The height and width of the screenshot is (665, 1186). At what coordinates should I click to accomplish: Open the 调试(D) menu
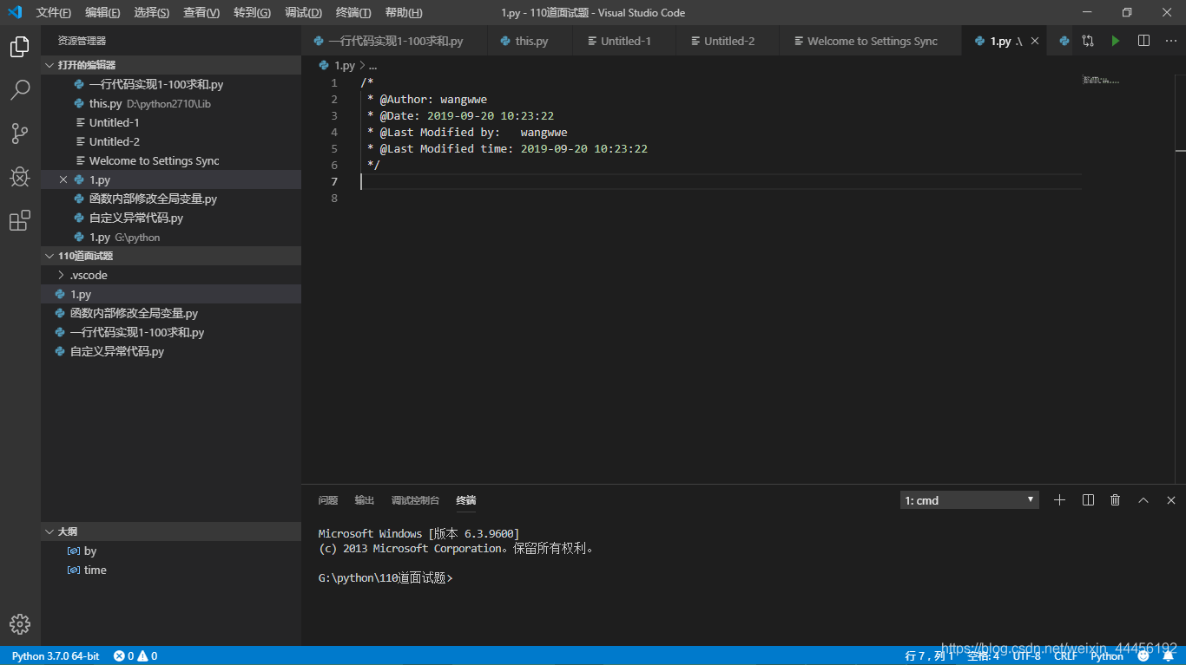pyautogui.click(x=303, y=12)
